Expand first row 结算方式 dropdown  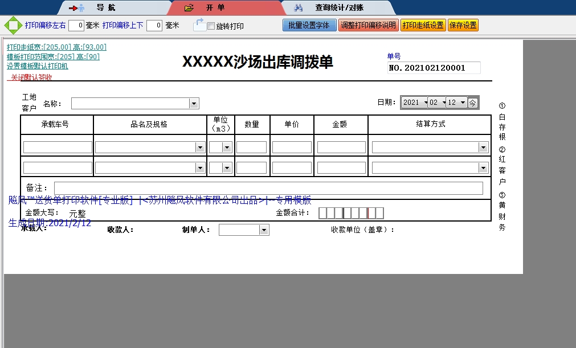click(483, 148)
